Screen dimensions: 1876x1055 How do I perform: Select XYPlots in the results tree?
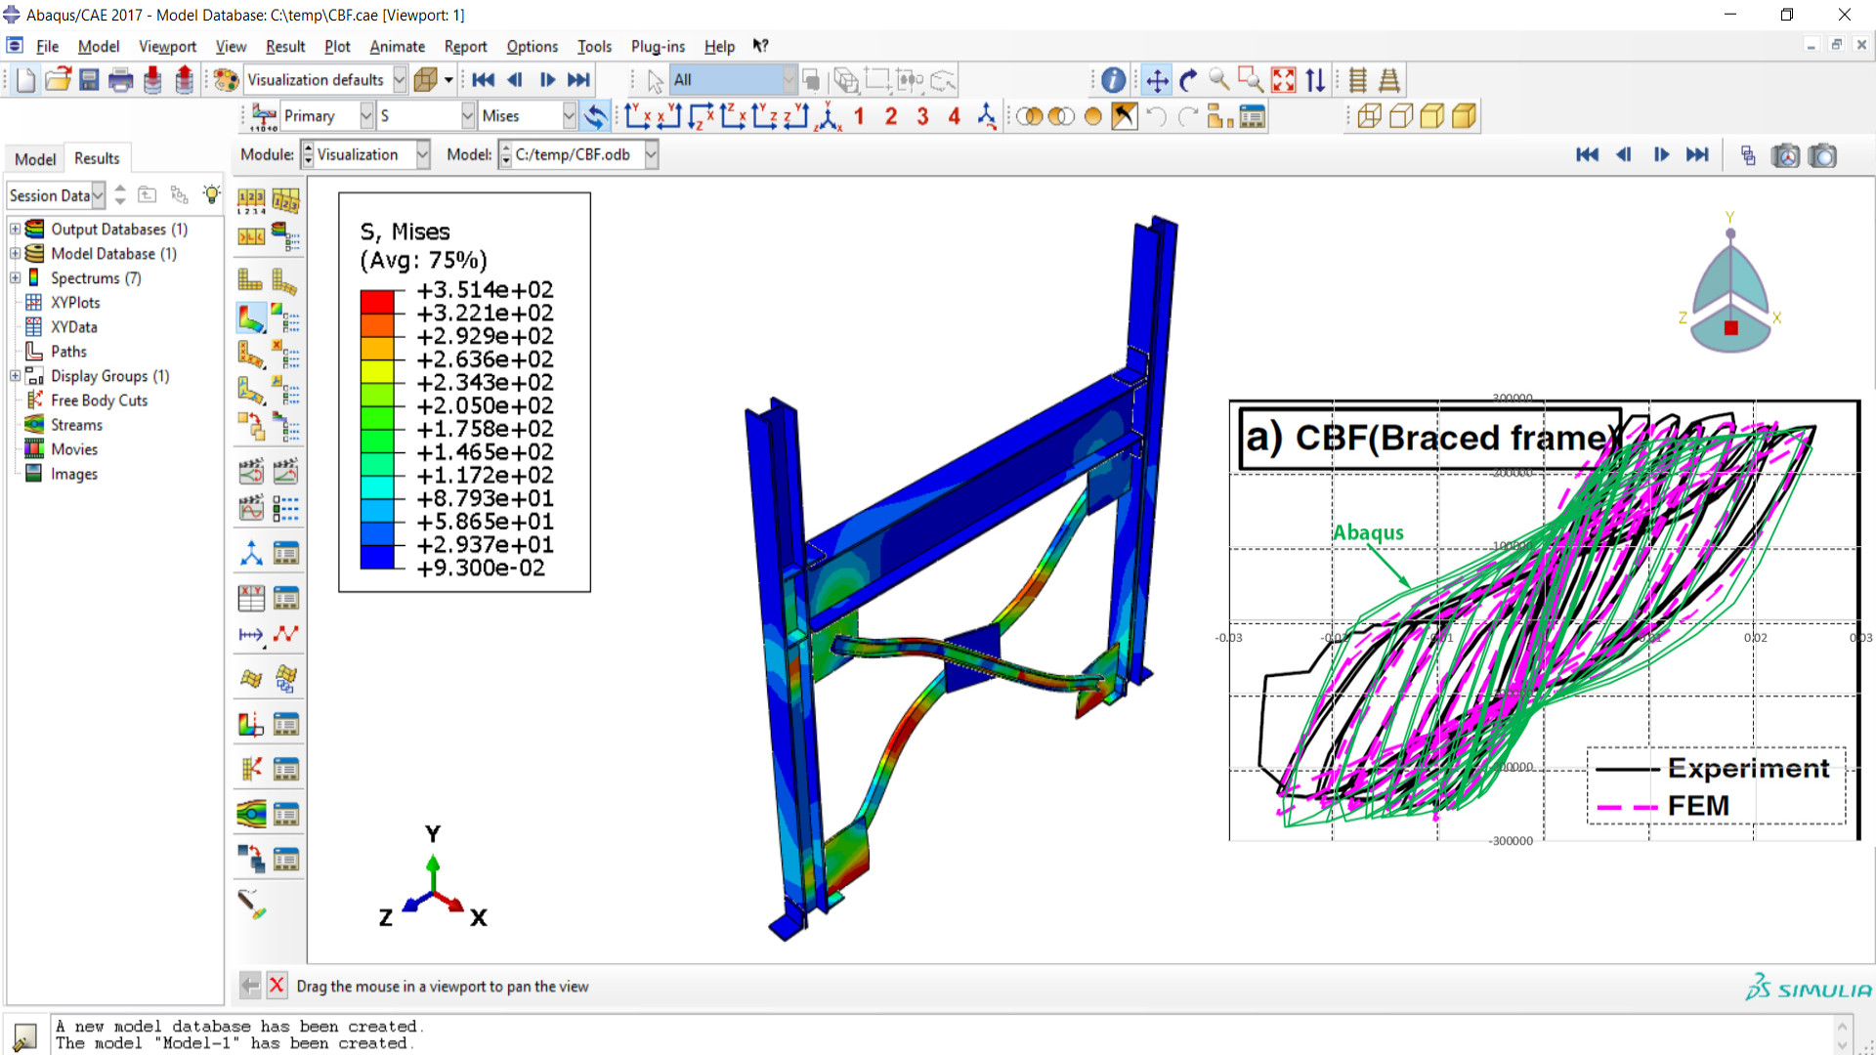click(75, 302)
